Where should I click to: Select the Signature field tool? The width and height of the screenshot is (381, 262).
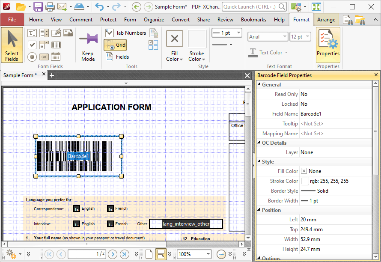point(56,33)
